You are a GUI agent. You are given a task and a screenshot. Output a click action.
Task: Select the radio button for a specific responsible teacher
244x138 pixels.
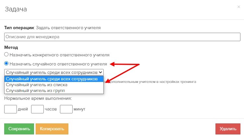pyautogui.click(x=6, y=55)
